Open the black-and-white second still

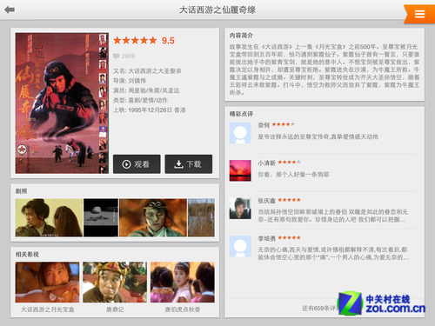point(101,217)
